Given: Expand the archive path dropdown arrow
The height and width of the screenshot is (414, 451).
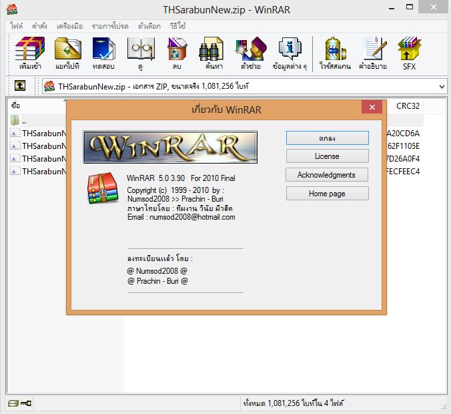Looking at the screenshot, I should [442, 86].
